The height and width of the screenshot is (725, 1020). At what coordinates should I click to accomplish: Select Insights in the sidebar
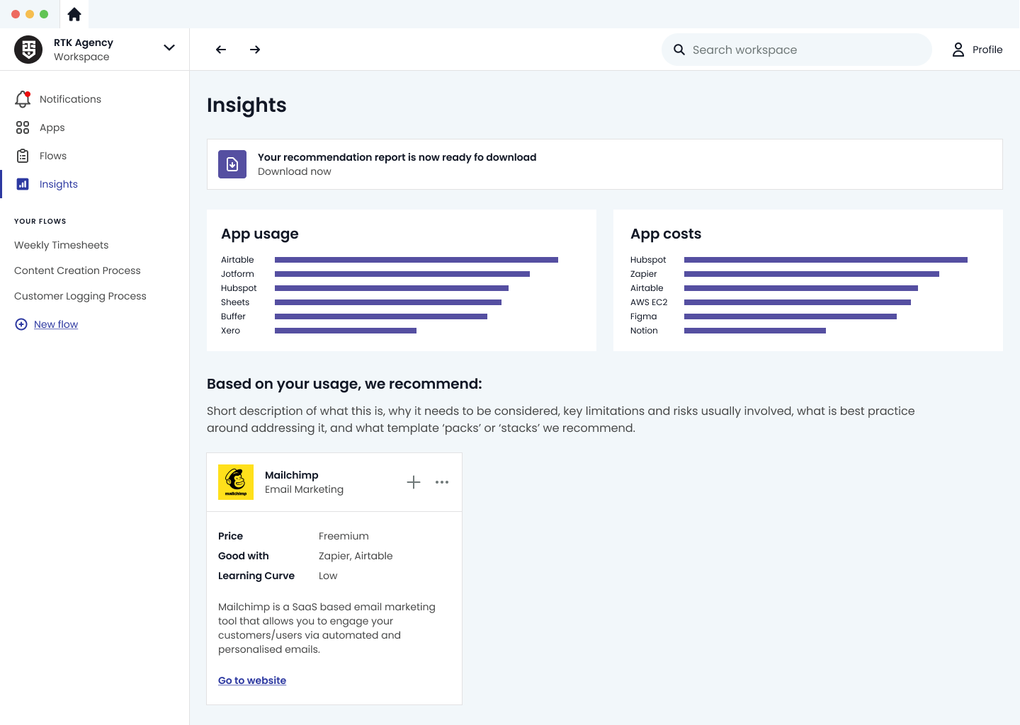[58, 184]
